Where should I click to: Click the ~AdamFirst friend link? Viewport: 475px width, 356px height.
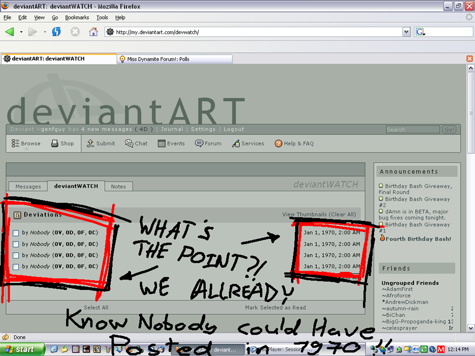397,289
